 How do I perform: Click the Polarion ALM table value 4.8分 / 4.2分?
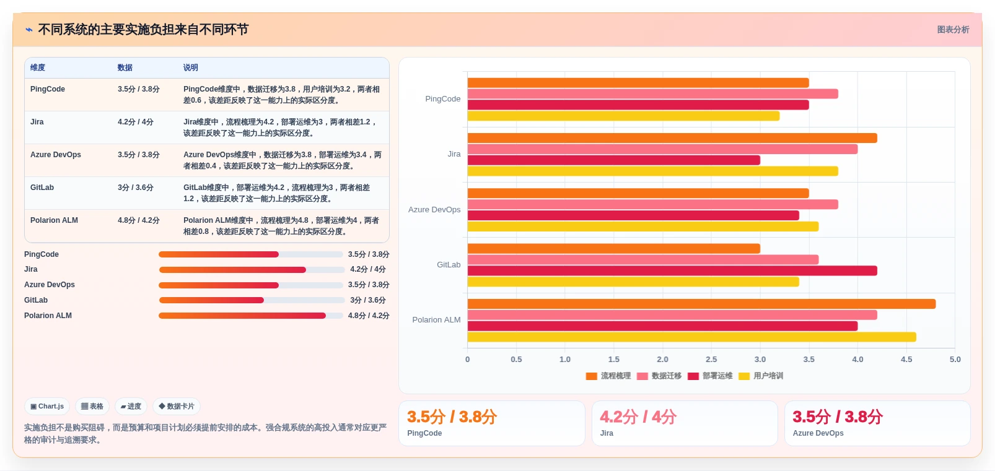tap(139, 220)
